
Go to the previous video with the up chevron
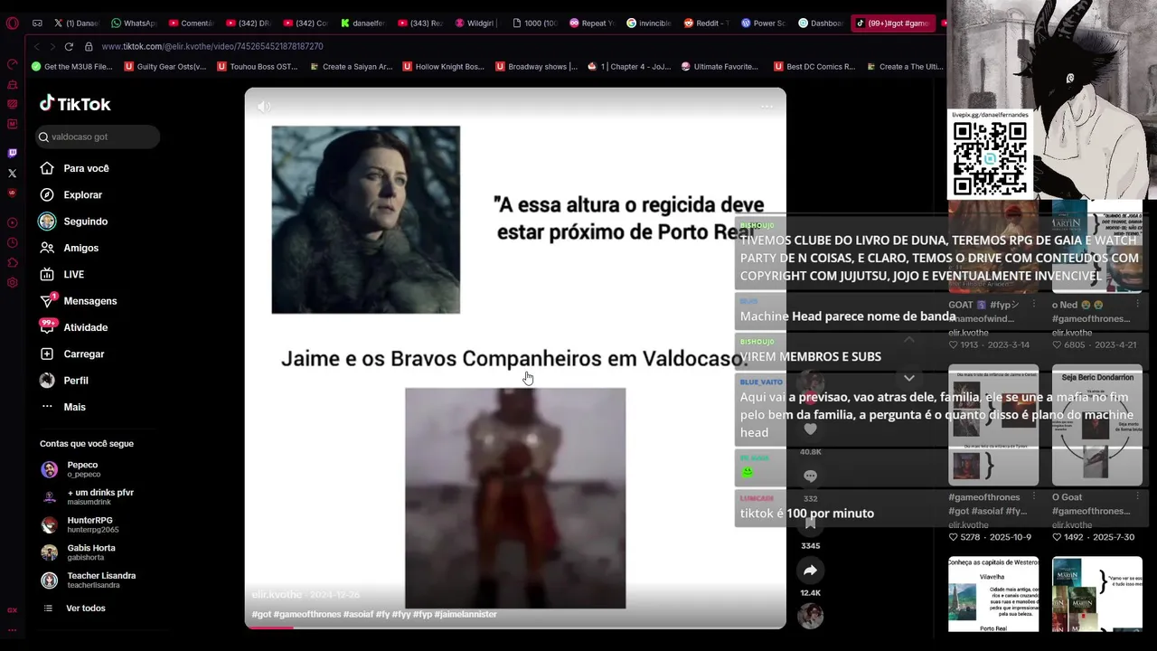[909, 340]
